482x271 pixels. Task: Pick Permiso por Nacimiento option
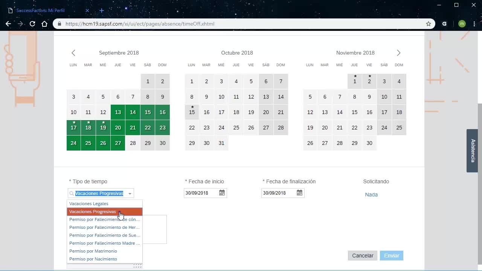click(93, 259)
